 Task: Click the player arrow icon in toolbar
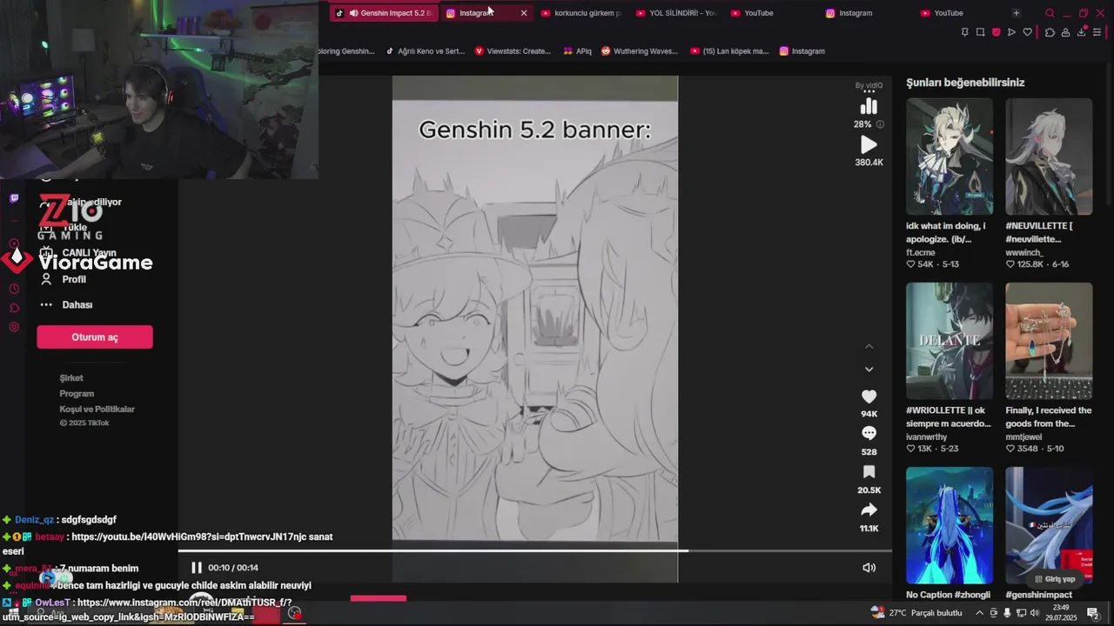(1011, 32)
